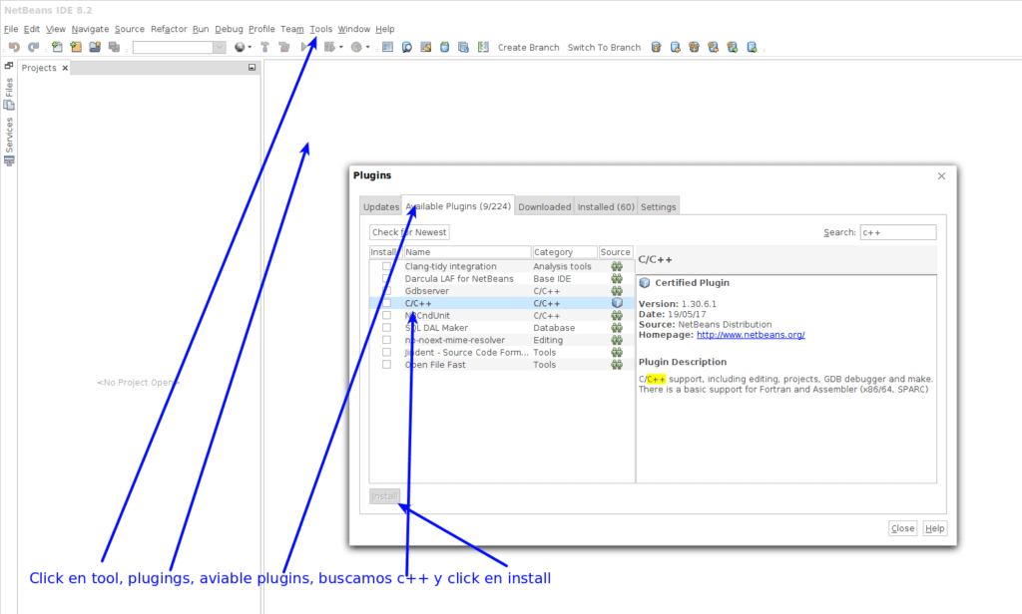Click the blue jar toolbar icon

(x=444, y=47)
